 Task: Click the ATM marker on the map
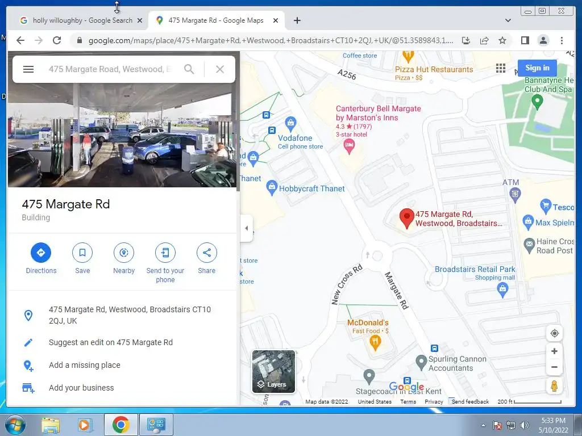tap(515, 195)
